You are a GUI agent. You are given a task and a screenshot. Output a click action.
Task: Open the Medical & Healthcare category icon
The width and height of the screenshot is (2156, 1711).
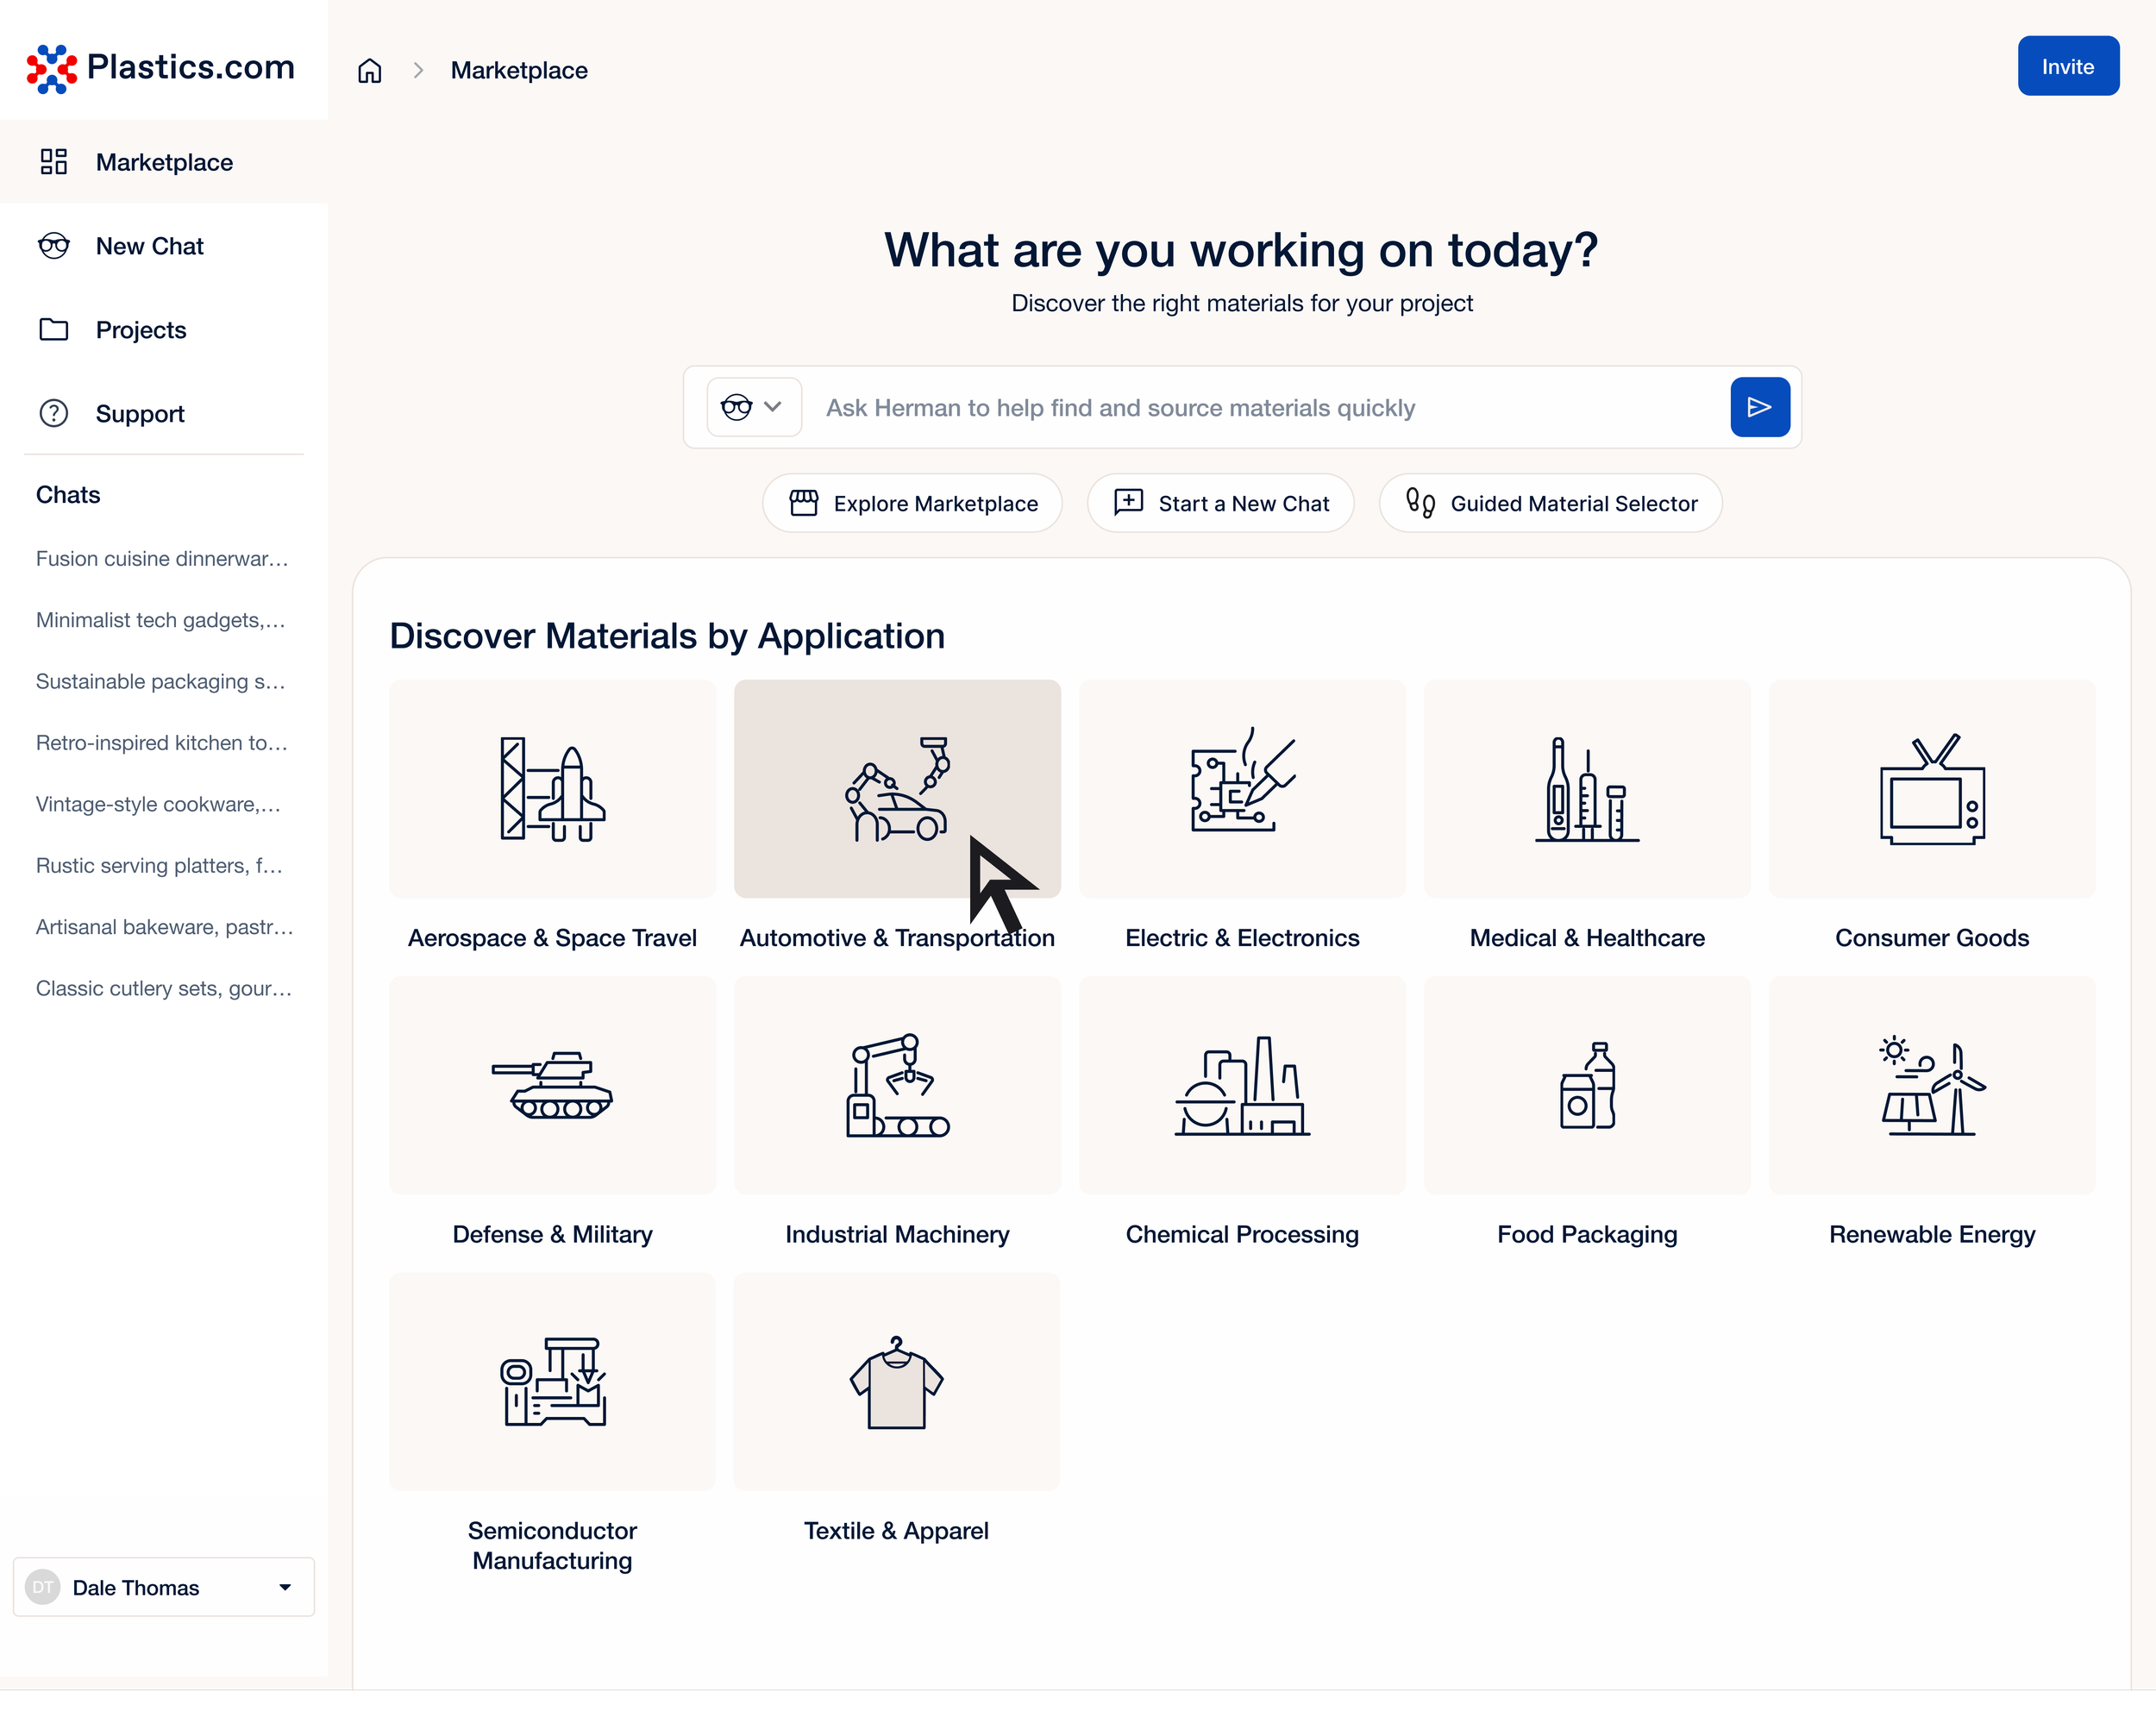[x=1586, y=789]
